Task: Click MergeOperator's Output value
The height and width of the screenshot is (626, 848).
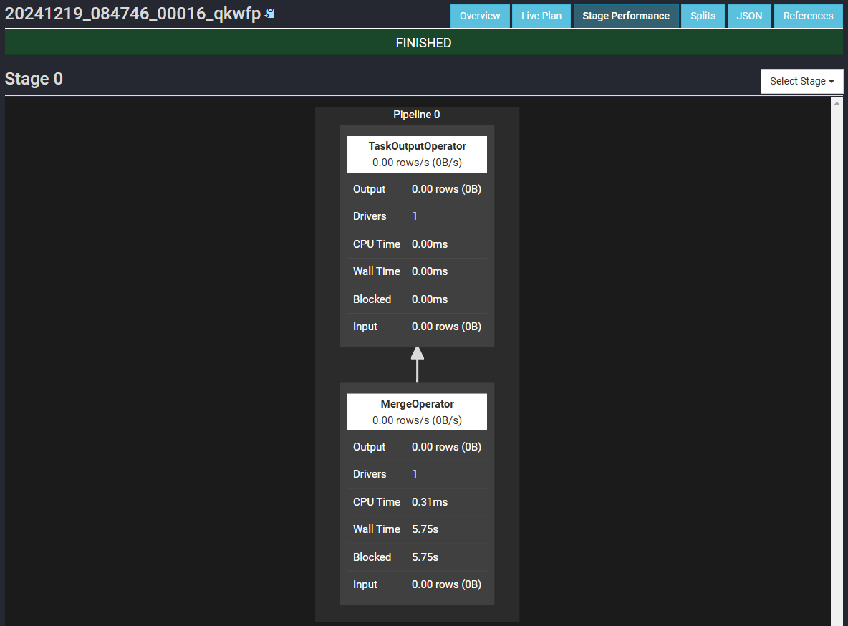Action: (x=446, y=447)
